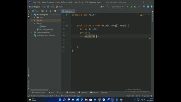Open the File menu
This screenshot has width=181, height=102.
[x=35, y=2]
